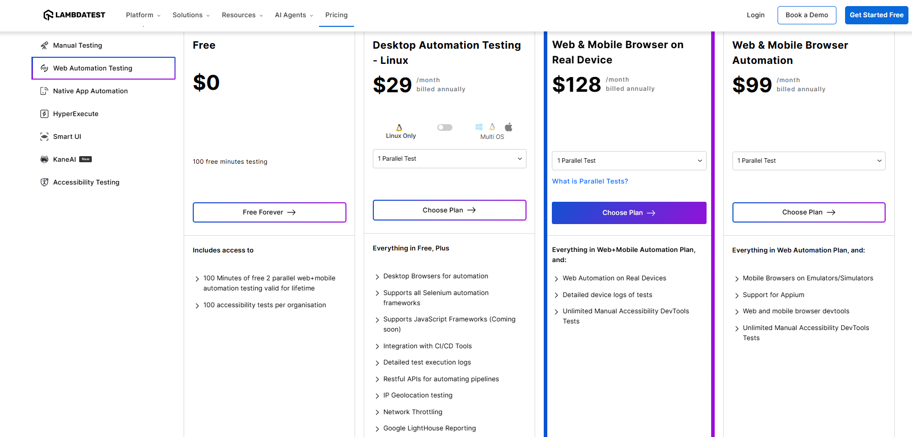Click the penguin icon above Multi OS
Screen dimensions: 912x437
pyautogui.click(x=492, y=127)
